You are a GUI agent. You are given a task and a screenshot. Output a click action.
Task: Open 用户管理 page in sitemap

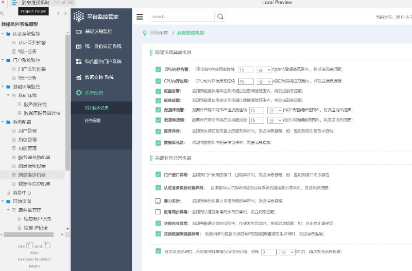(27, 131)
